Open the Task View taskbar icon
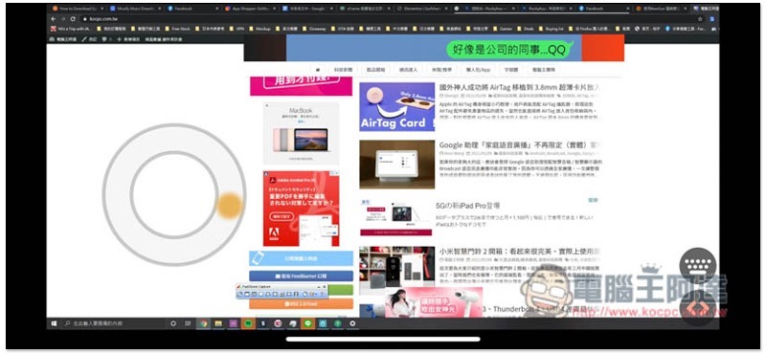This screenshot has height=353, width=766. pyautogui.click(x=188, y=323)
